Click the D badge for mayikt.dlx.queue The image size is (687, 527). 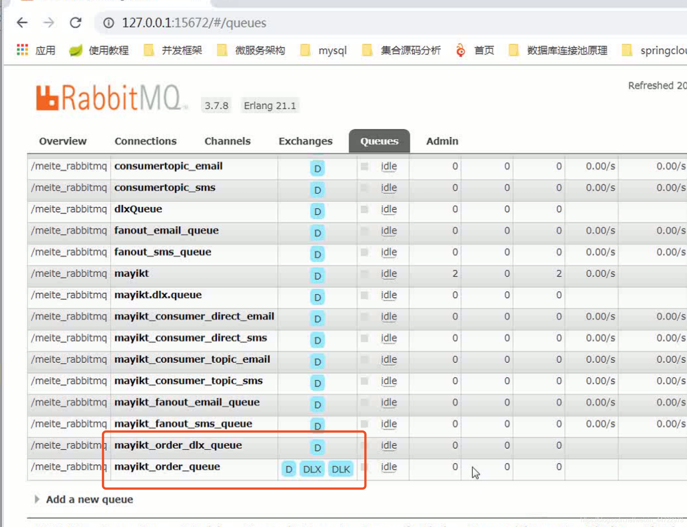point(317,297)
